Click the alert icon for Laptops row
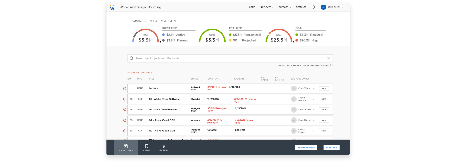This screenshot has width=456, height=163. (x=125, y=88)
